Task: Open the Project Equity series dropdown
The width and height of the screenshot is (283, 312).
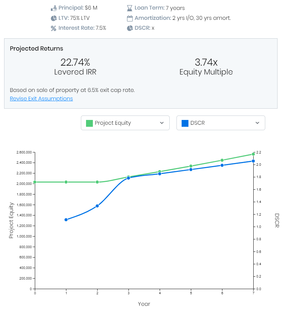Action: coord(125,123)
